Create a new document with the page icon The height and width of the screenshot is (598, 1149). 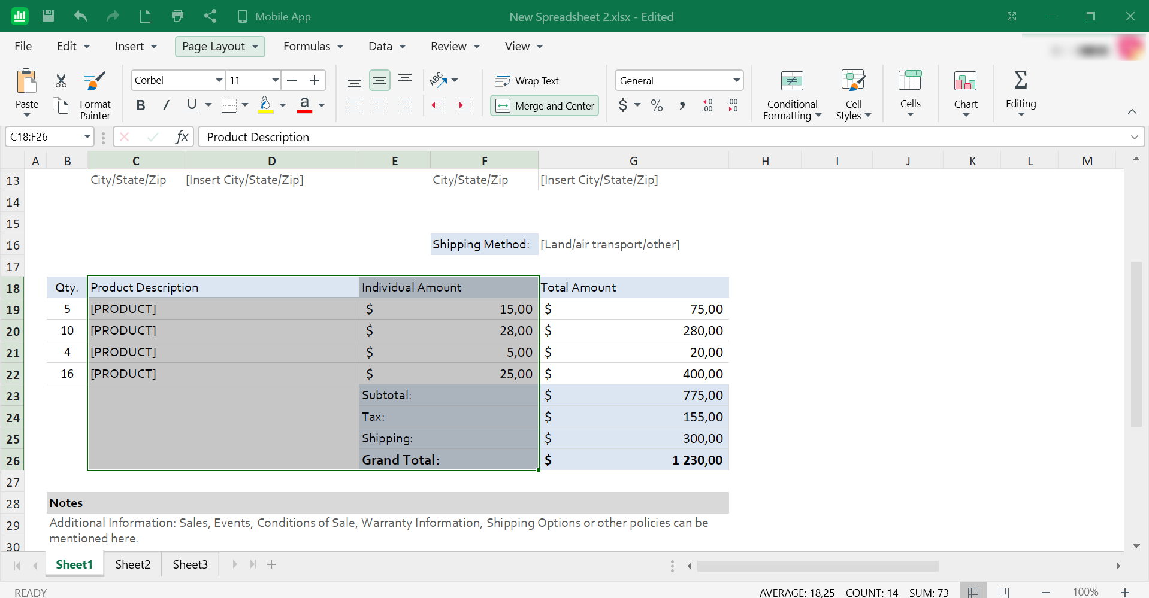[x=145, y=16]
